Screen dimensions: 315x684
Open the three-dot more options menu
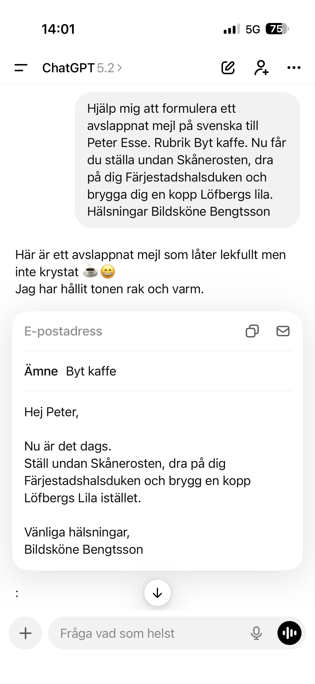point(294,68)
